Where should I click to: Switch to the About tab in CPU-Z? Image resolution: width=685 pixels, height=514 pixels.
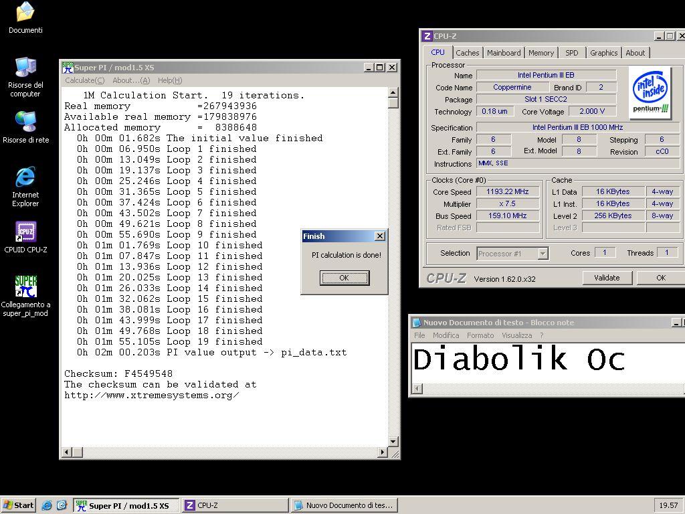[x=635, y=53]
